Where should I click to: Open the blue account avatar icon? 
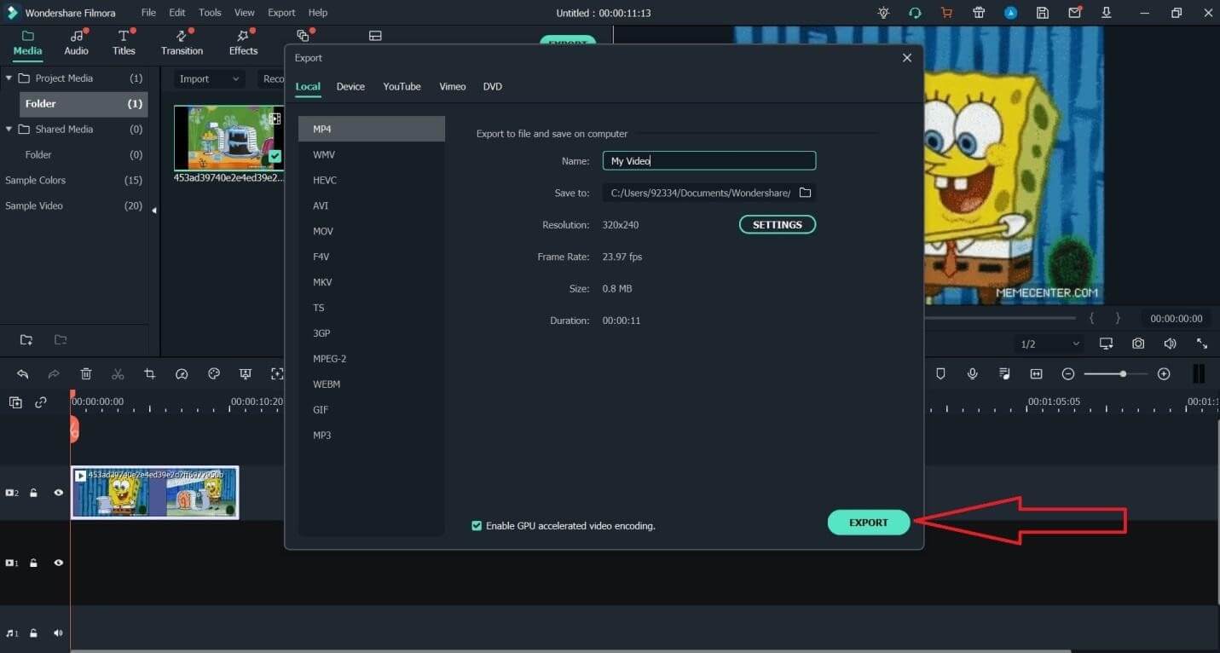tap(1010, 13)
